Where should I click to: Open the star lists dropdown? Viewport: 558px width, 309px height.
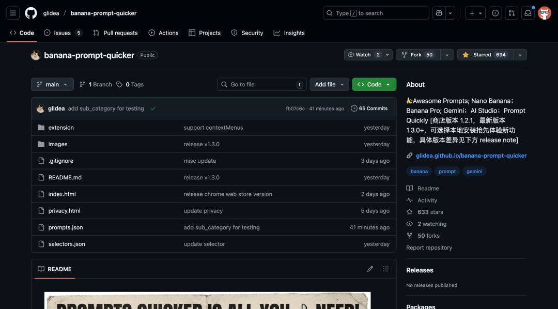[x=520, y=54]
